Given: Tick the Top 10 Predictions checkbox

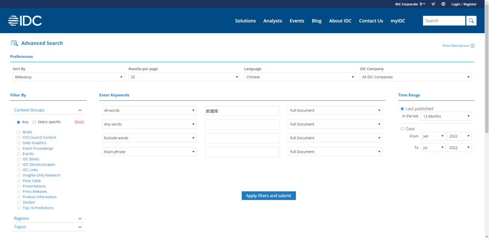Looking at the screenshot, I should click(x=19, y=208).
